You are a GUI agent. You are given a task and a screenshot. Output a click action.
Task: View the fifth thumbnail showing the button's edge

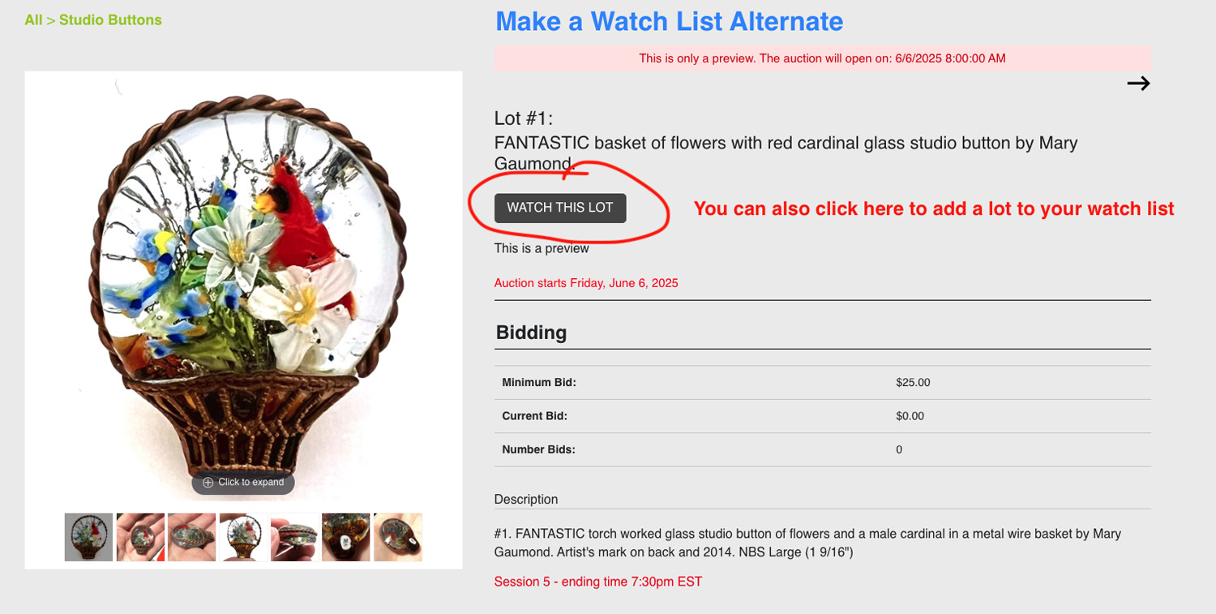coord(294,537)
